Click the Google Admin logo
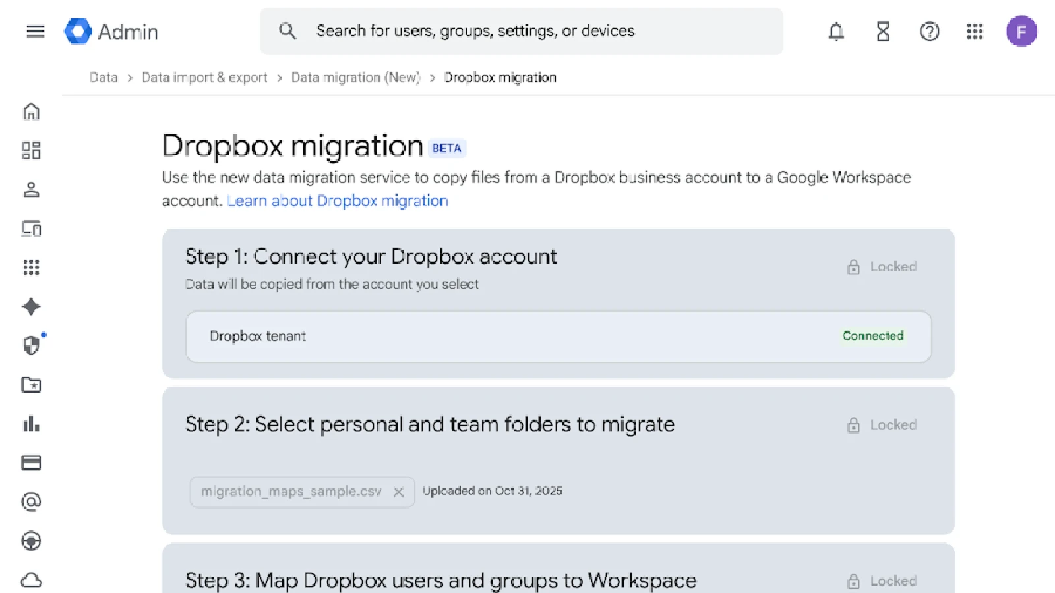This screenshot has width=1055, height=593. tap(111, 32)
